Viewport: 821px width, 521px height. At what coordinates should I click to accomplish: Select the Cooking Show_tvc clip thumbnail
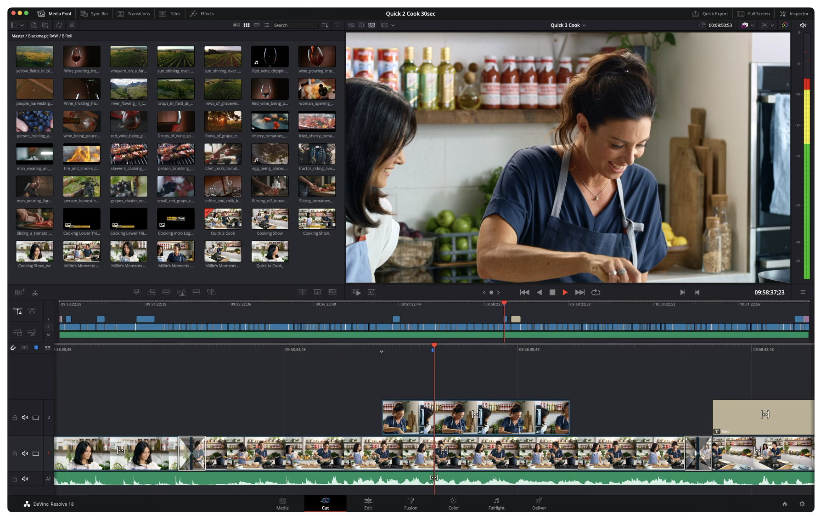coord(34,252)
